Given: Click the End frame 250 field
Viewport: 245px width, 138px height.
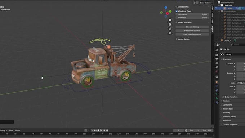Looking at the screenshot, I should pos(207,130).
